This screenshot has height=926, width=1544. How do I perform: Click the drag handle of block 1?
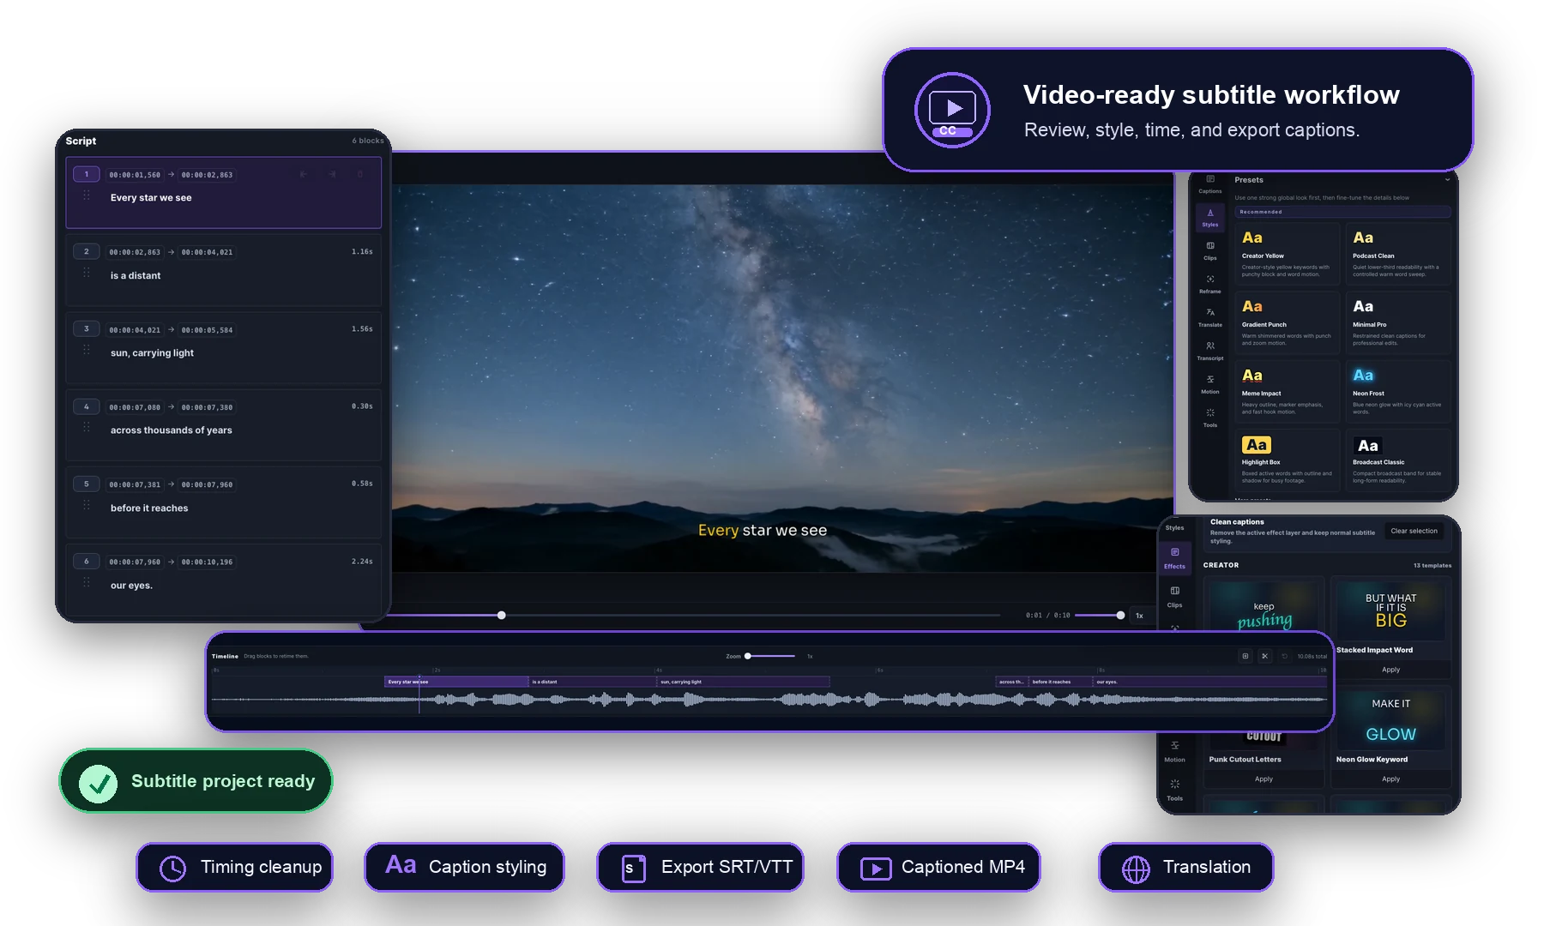(87, 196)
